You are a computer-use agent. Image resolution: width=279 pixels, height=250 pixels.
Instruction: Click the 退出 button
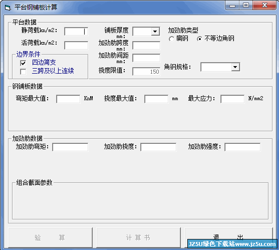tap(228, 237)
